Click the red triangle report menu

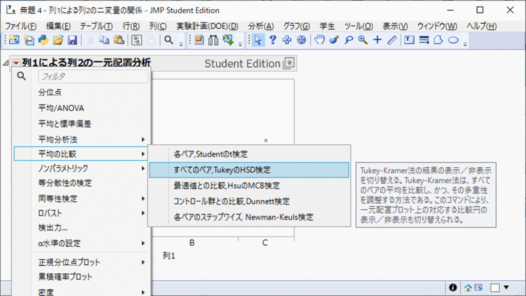tap(16, 63)
